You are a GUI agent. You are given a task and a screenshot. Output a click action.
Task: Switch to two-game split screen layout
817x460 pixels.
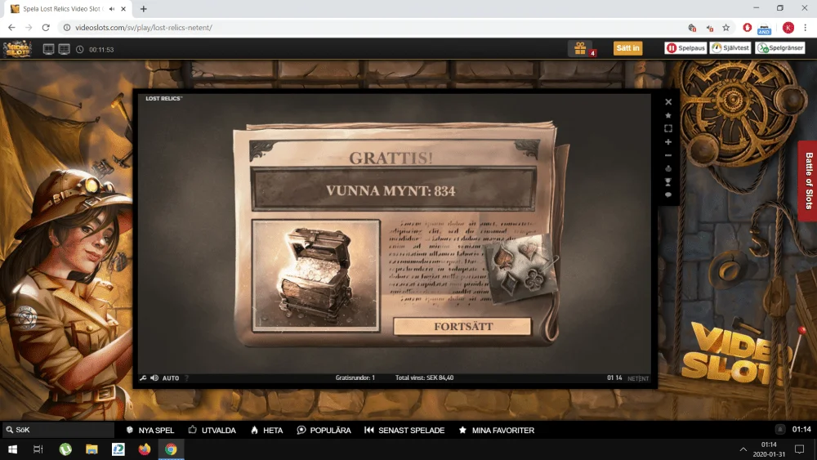48,49
